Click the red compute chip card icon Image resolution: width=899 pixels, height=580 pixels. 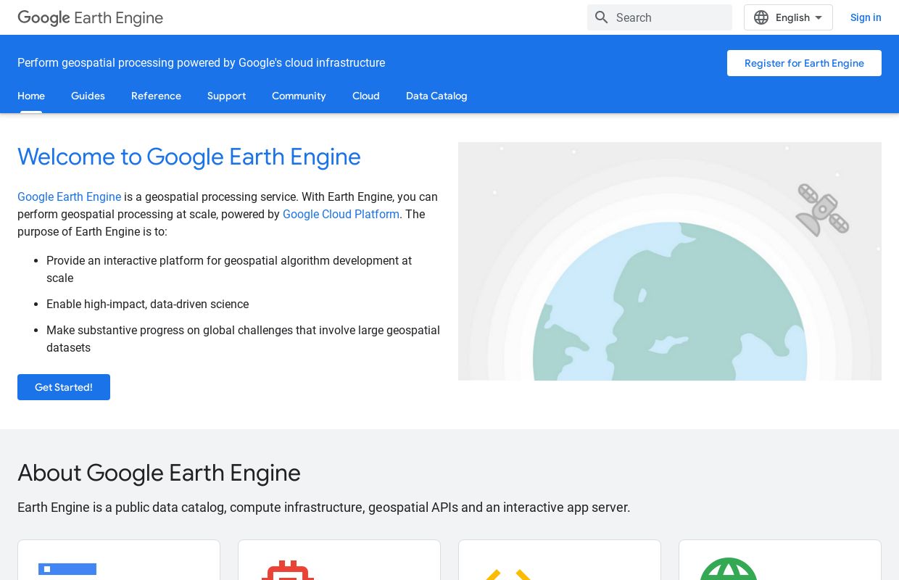click(288, 570)
